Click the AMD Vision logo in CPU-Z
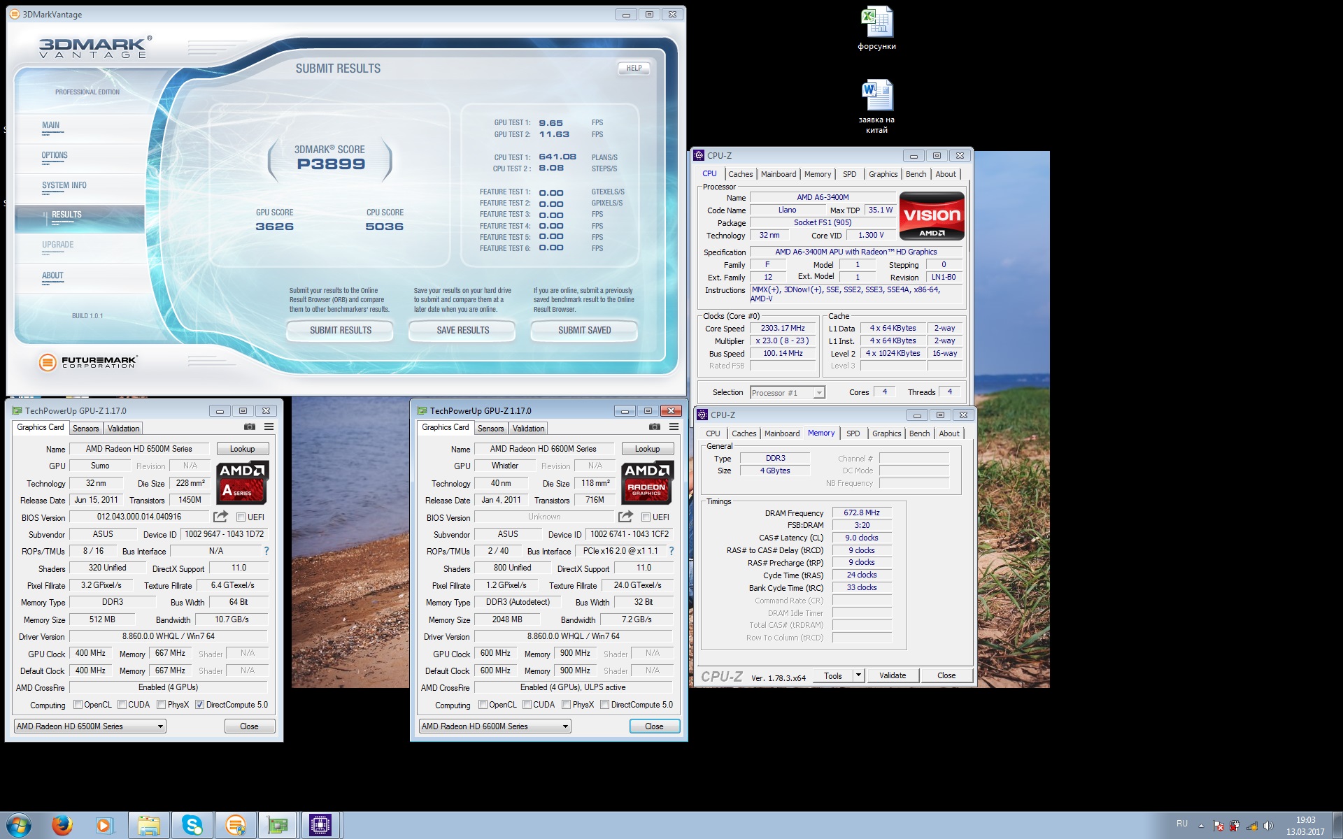The height and width of the screenshot is (839, 1343). click(x=932, y=216)
